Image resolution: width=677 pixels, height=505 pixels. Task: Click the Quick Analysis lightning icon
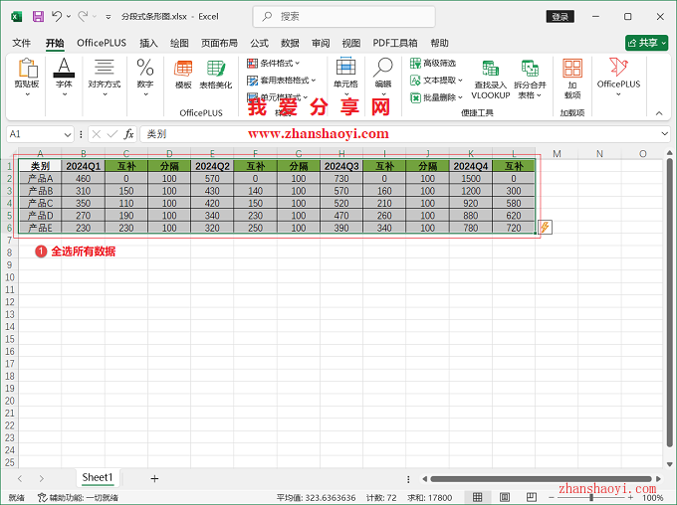[x=545, y=228]
